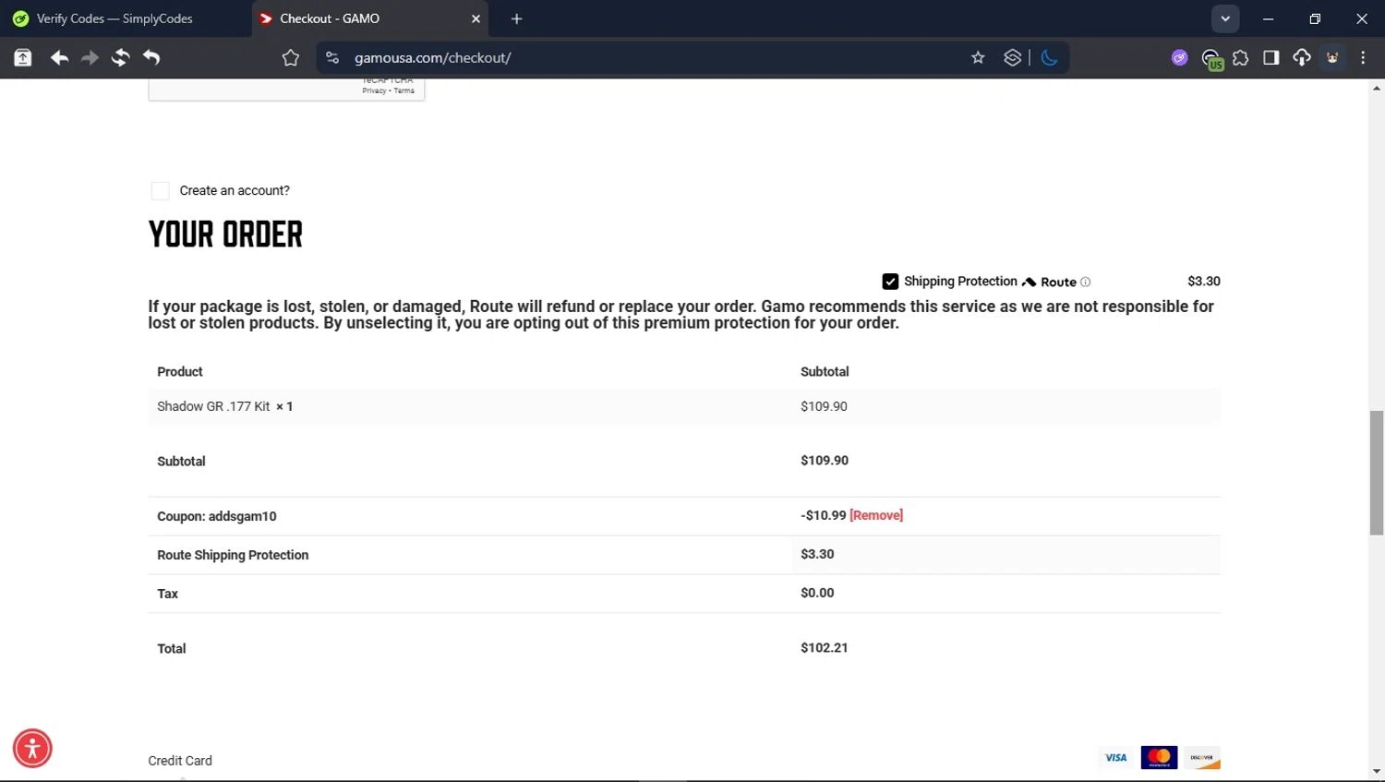Screen dimensions: 1385x782
Task: Click the reCAPTCHA Privacy link
Action: (x=374, y=90)
